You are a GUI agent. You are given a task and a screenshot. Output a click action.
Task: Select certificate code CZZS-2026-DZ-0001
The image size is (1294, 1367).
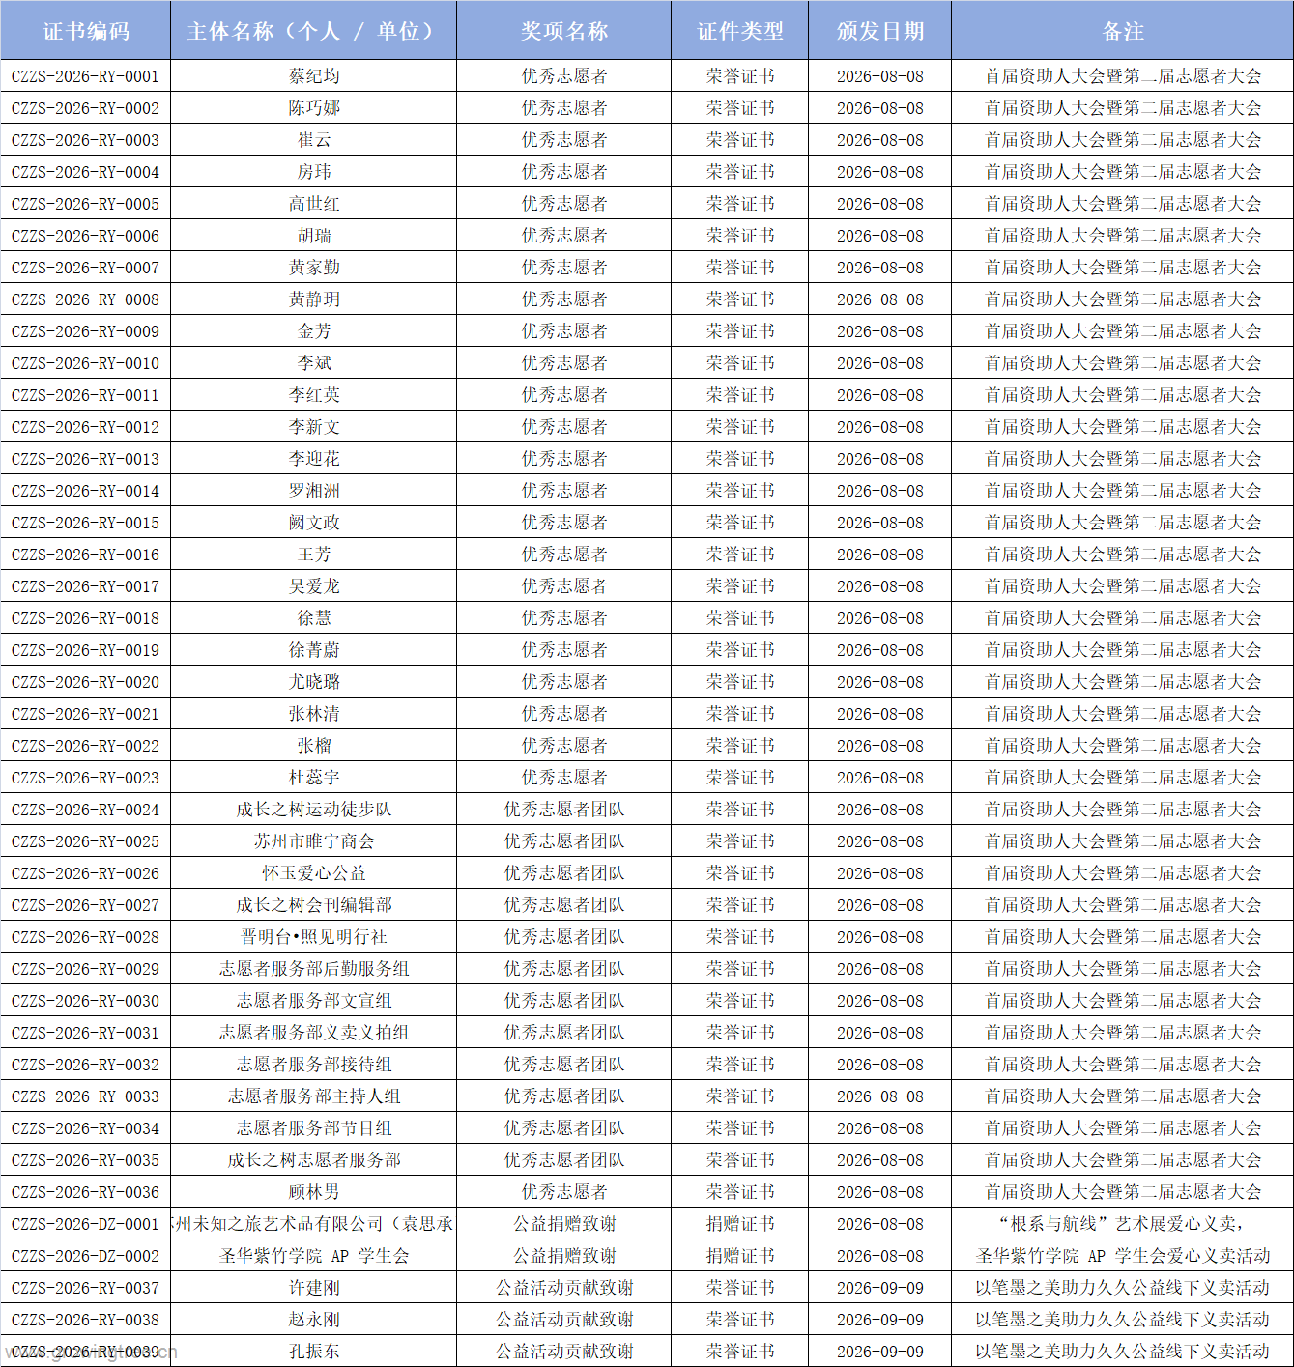click(86, 1224)
